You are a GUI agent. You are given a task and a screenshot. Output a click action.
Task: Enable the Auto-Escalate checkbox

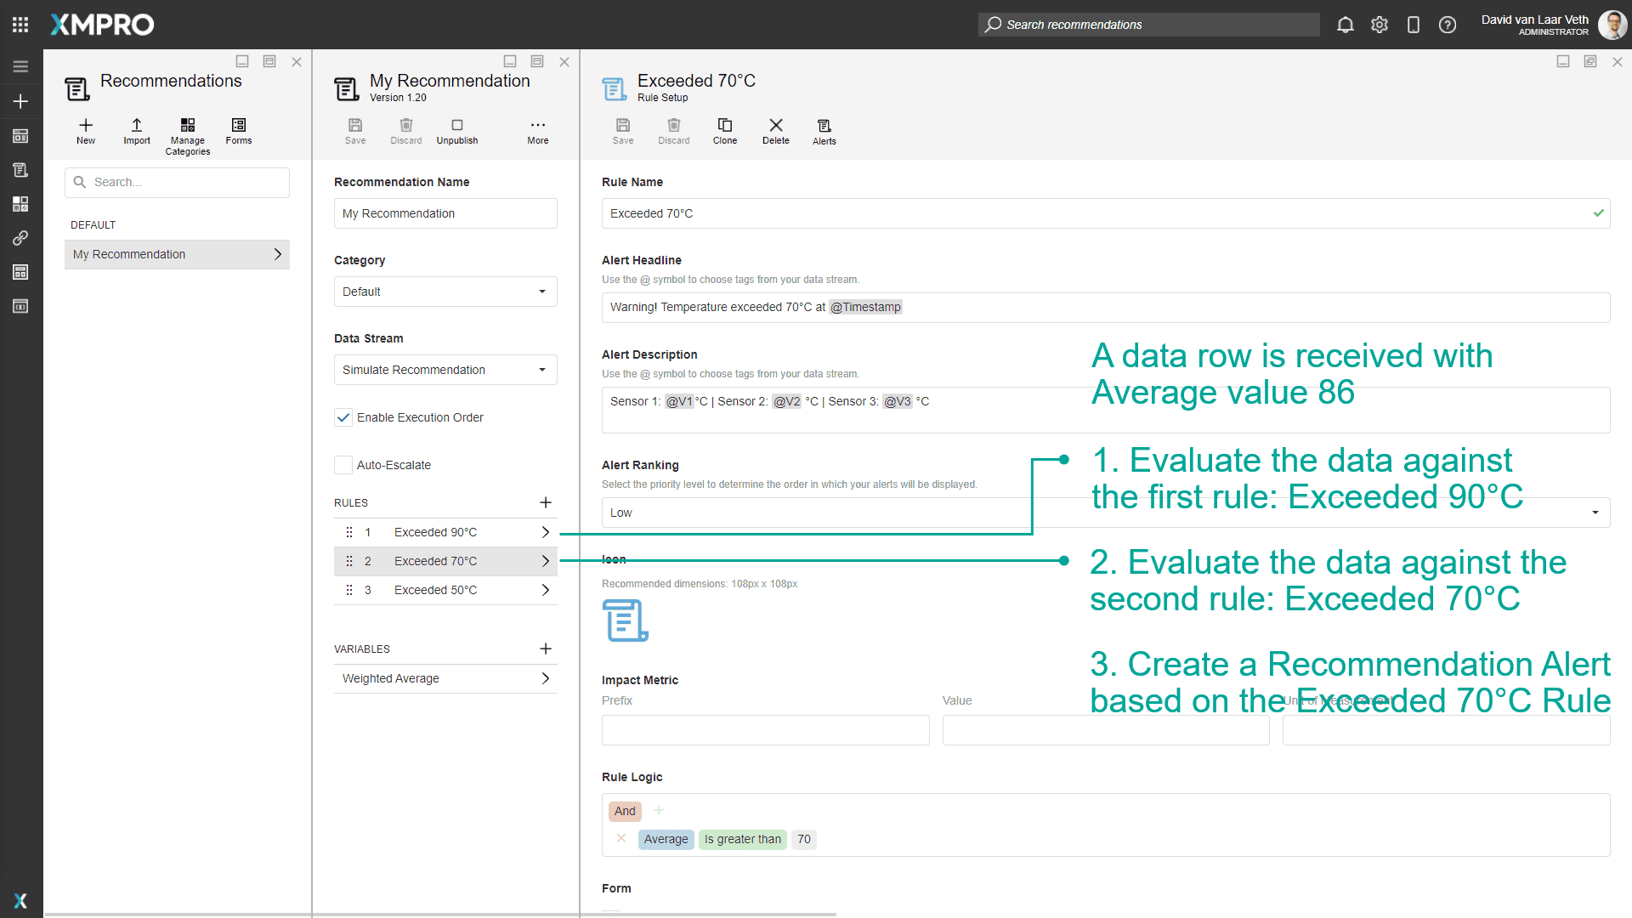coord(343,465)
